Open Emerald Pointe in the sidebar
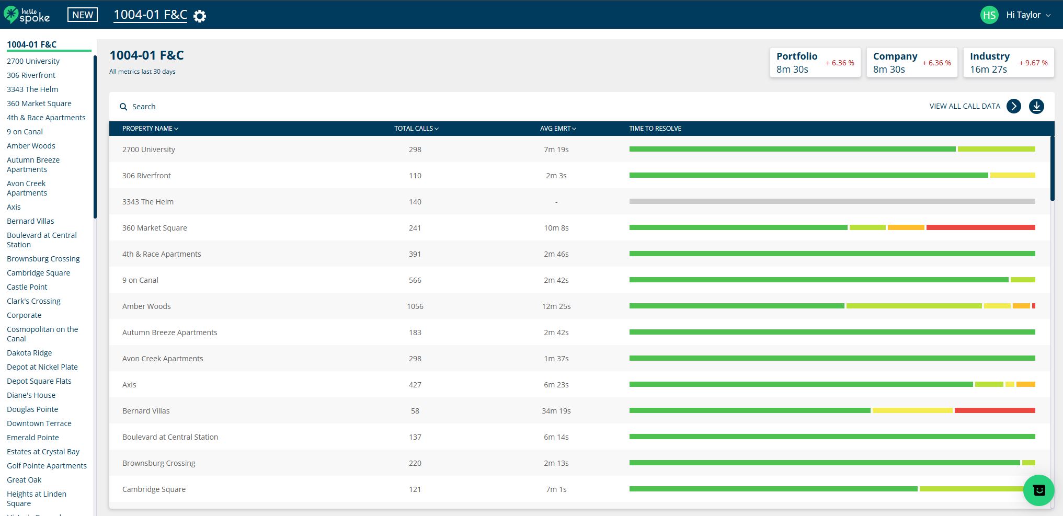1063x516 pixels. click(x=33, y=438)
